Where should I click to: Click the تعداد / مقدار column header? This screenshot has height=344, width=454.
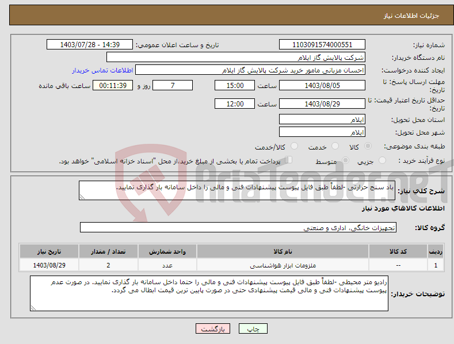pos(108,251)
